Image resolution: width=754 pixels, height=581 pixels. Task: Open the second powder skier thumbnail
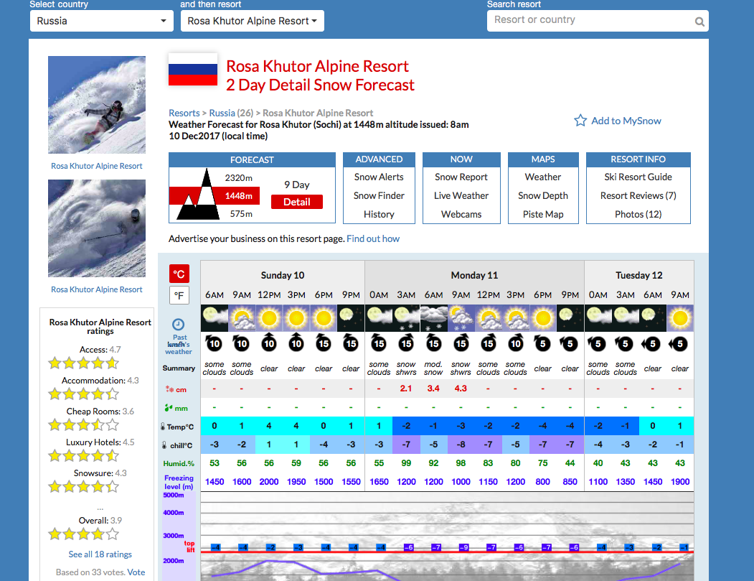coord(97,228)
